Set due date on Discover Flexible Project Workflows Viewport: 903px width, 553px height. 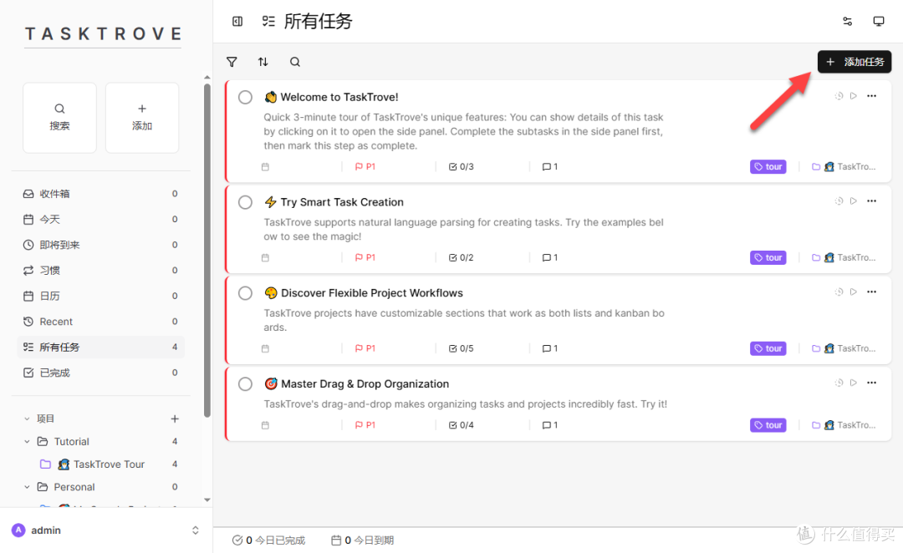point(265,348)
